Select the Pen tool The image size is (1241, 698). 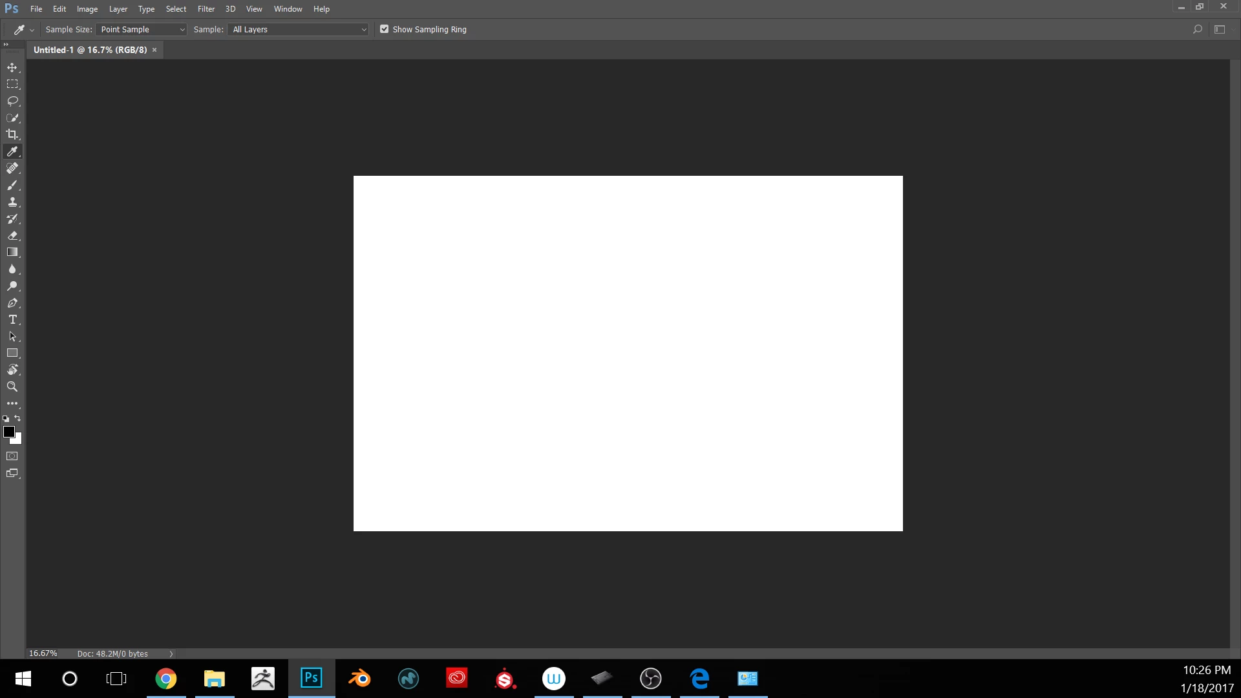coord(12,303)
